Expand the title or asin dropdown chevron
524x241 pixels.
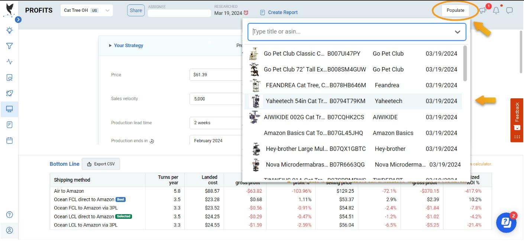tap(457, 32)
